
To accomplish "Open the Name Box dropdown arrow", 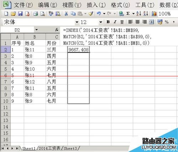I will coord(37,30).
